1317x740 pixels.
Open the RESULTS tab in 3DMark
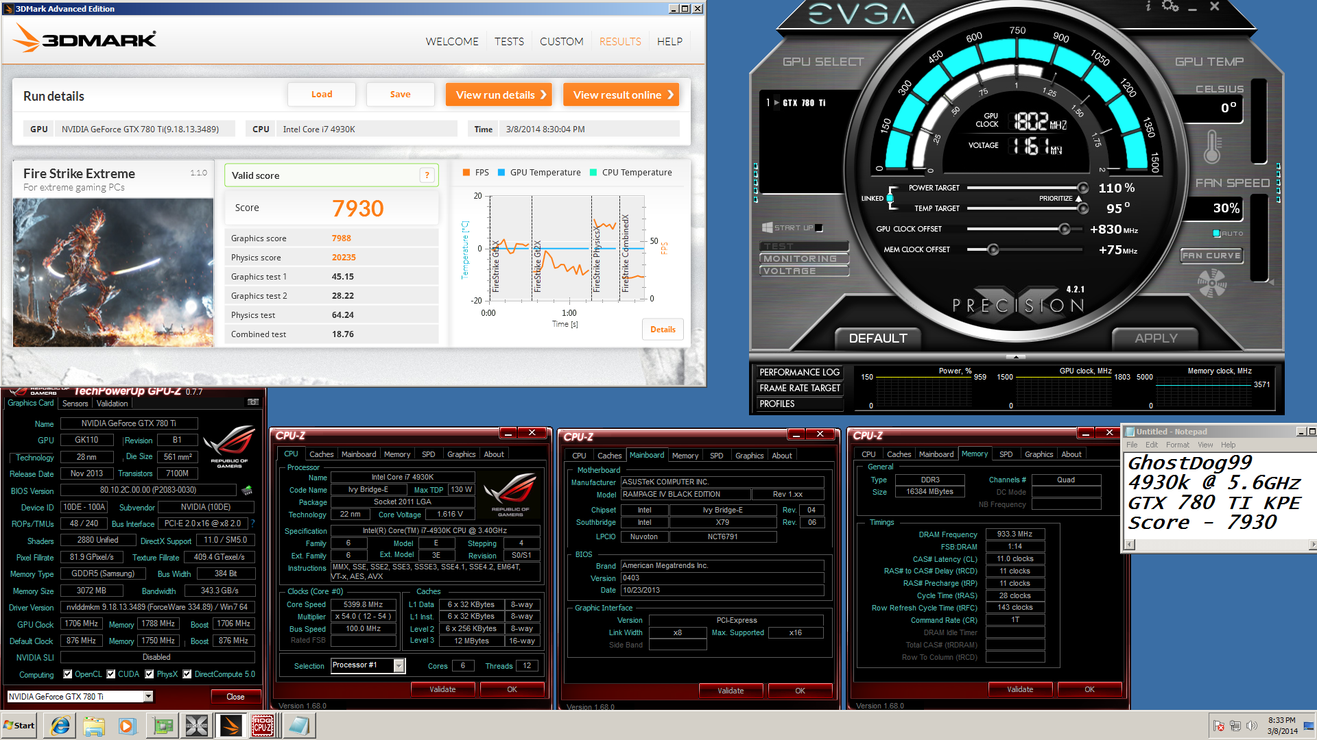620,41
